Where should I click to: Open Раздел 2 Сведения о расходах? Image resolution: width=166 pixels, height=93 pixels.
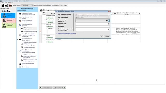(27, 21)
